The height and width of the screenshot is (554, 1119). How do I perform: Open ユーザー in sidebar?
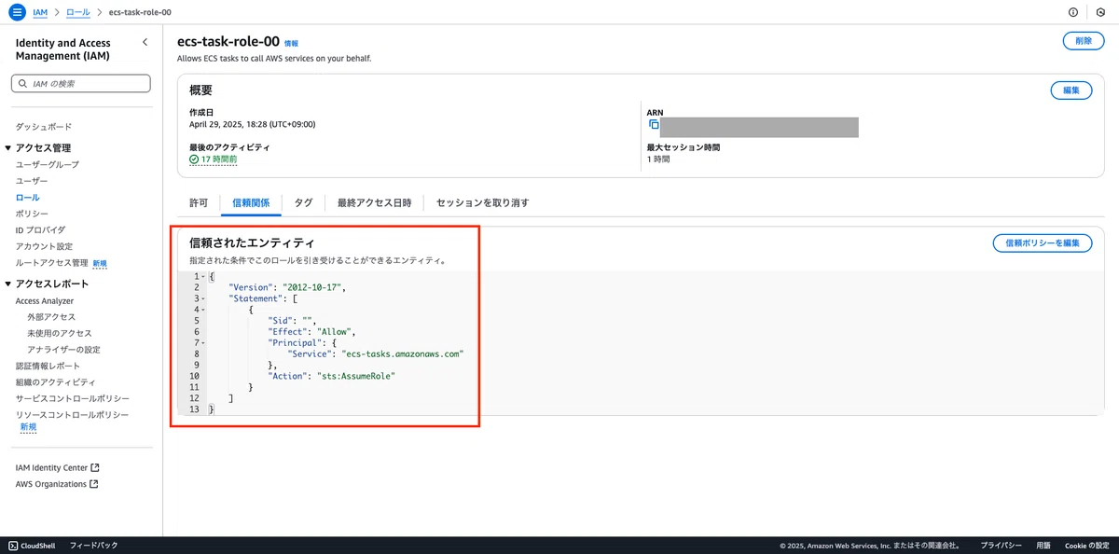(x=32, y=181)
